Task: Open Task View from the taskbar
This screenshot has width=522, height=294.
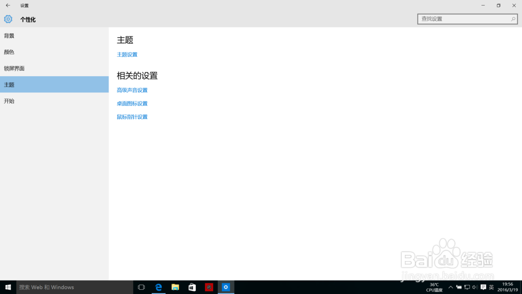Action: [x=141, y=287]
